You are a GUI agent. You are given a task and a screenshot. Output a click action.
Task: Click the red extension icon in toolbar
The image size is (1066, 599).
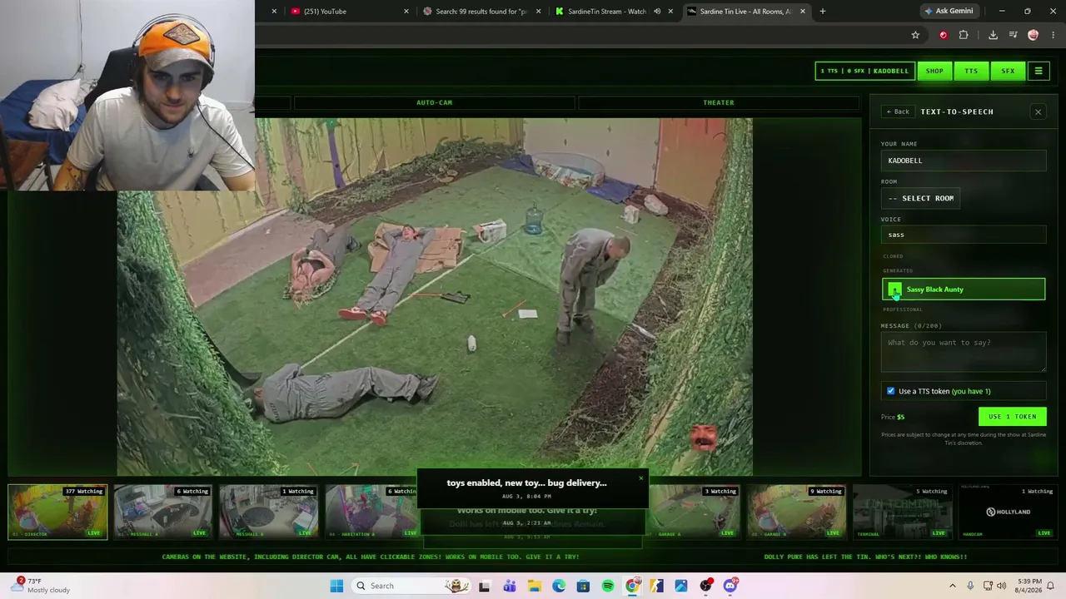pos(944,35)
